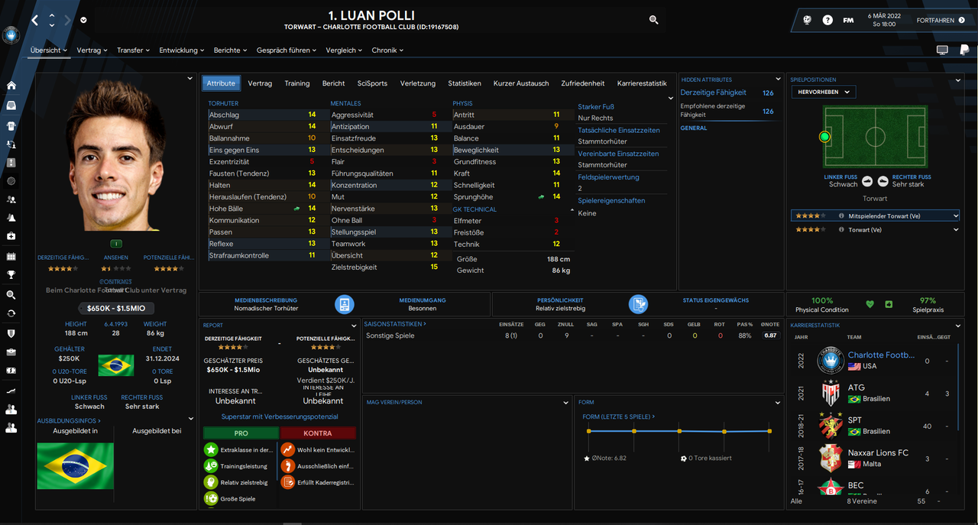Click the monitor display icon at top right
Viewport: 978px width, 525px height.
click(x=942, y=50)
